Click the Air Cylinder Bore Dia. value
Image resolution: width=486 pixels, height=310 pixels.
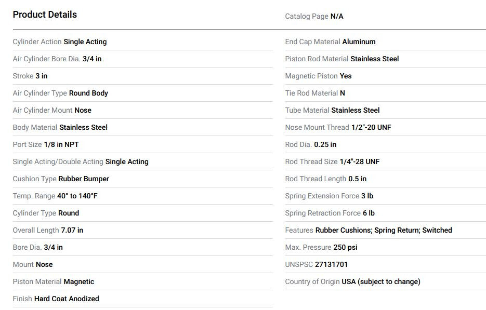click(92, 59)
